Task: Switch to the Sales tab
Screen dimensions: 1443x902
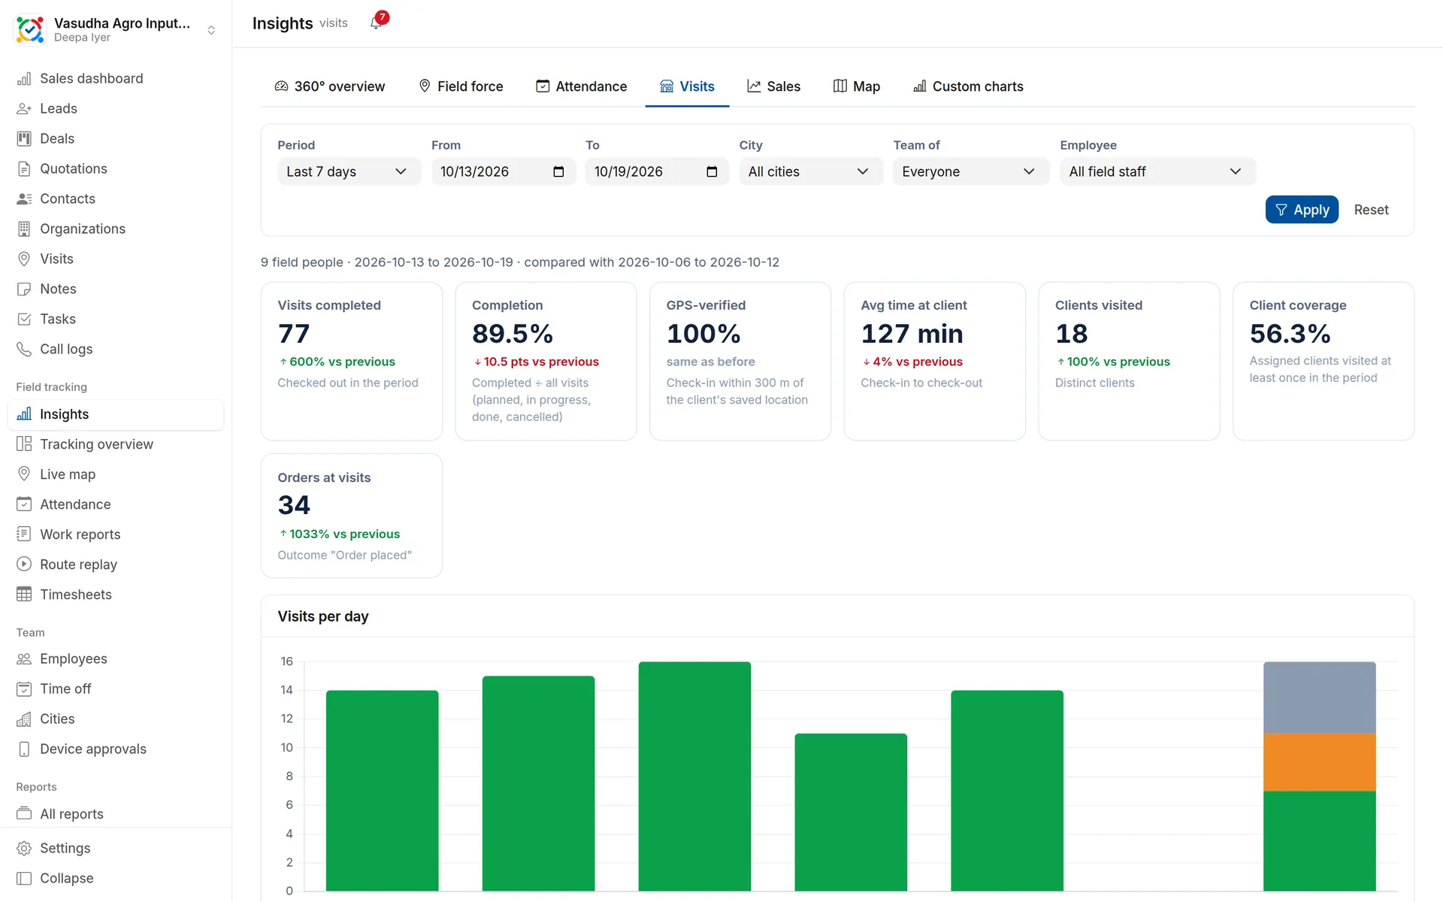Action: (x=773, y=86)
